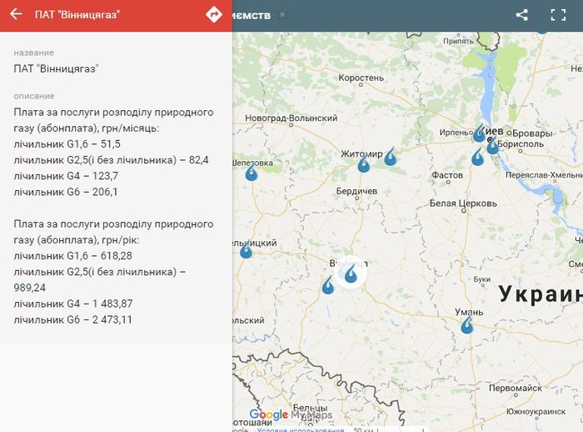This screenshot has height=432, width=583.
Task: Select the gas marker beside Борисполь label
Action: pyautogui.click(x=493, y=145)
